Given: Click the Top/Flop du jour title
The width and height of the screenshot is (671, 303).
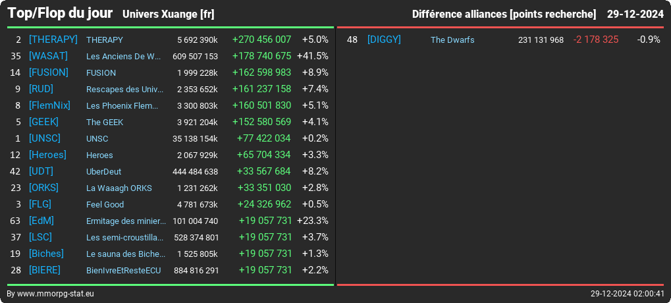Looking at the screenshot, I should point(61,13).
